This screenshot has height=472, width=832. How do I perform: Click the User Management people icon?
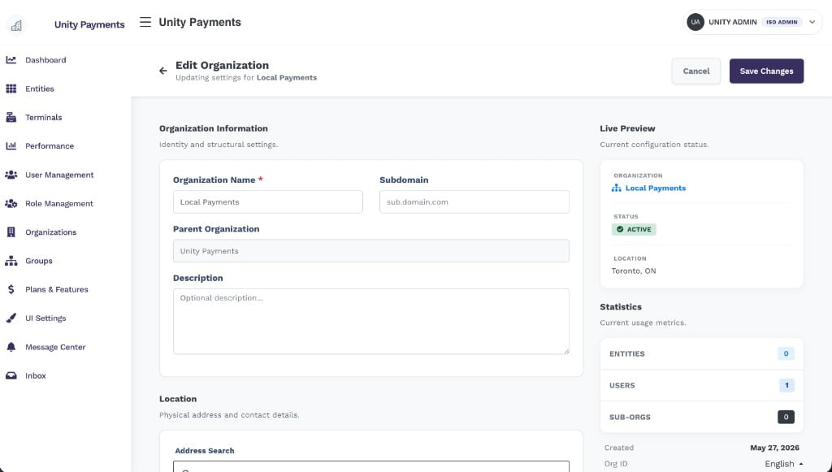point(11,175)
